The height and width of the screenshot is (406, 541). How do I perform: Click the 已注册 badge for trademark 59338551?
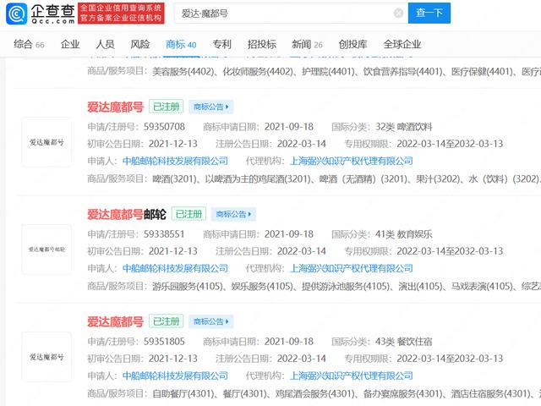tap(189, 214)
